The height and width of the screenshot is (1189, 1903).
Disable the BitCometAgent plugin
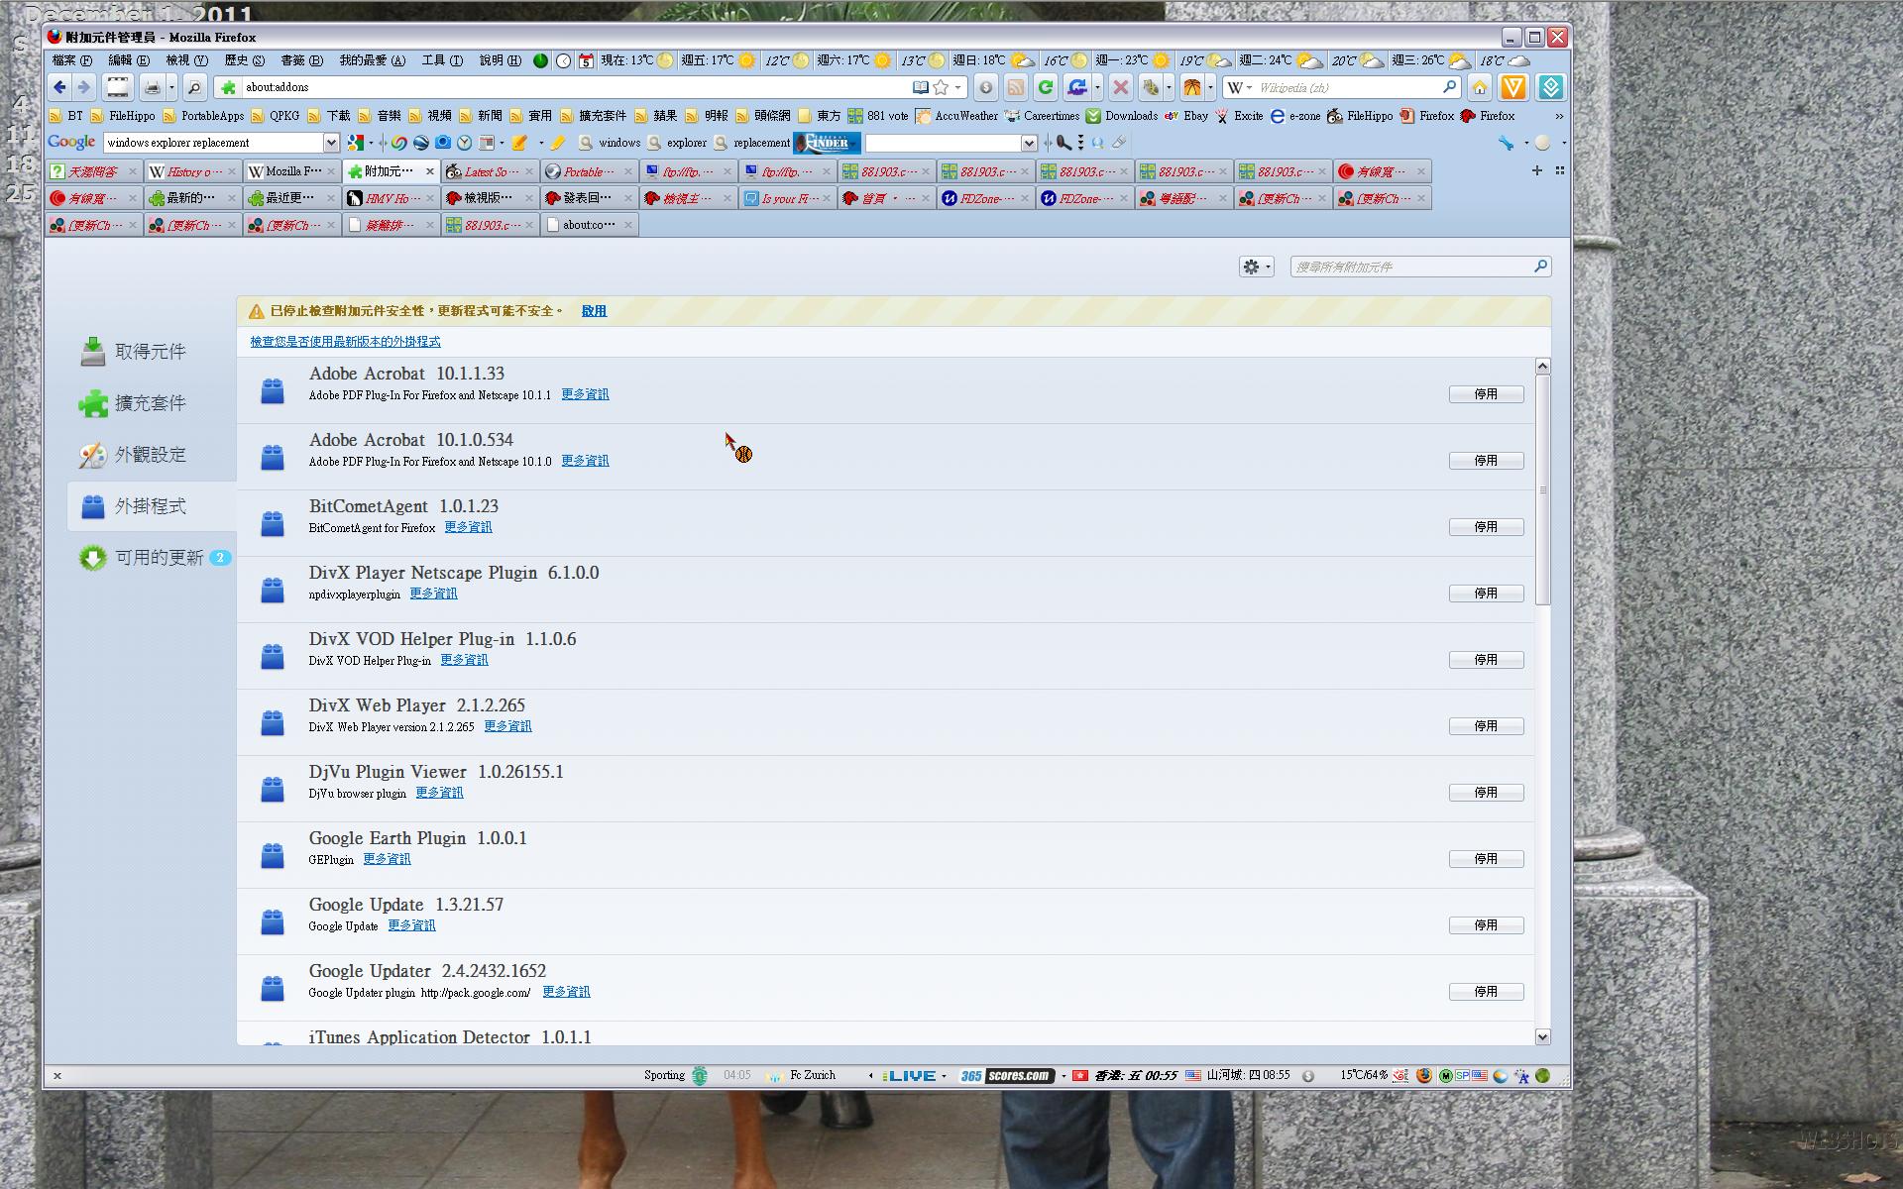1485,527
